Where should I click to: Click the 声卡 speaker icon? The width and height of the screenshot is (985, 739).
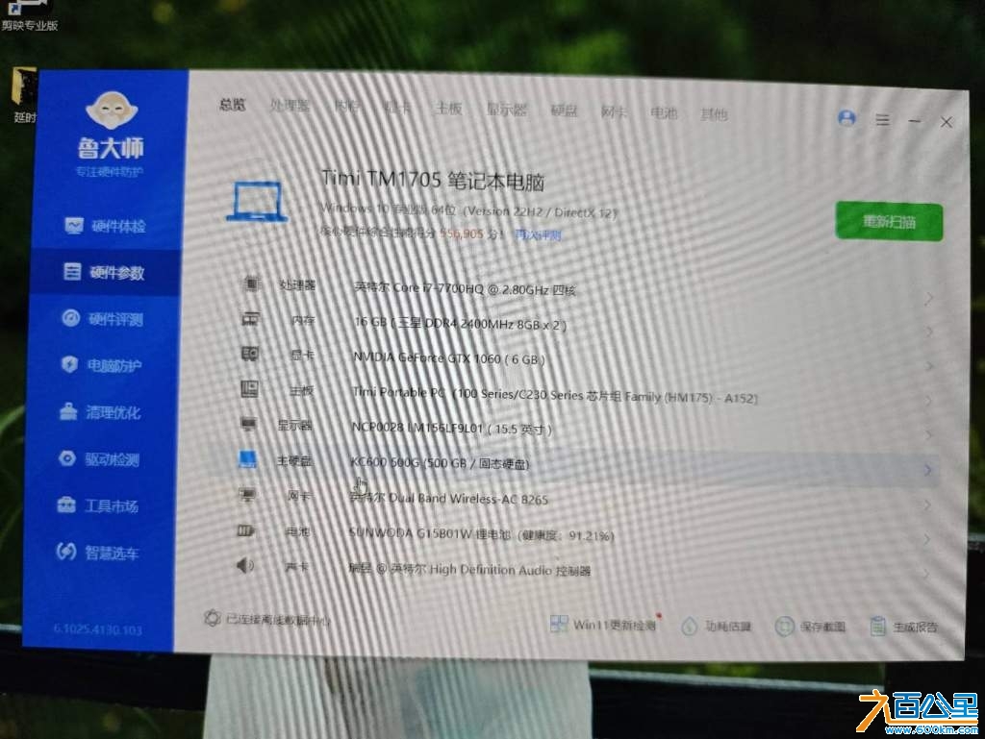pyautogui.click(x=245, y=566)
